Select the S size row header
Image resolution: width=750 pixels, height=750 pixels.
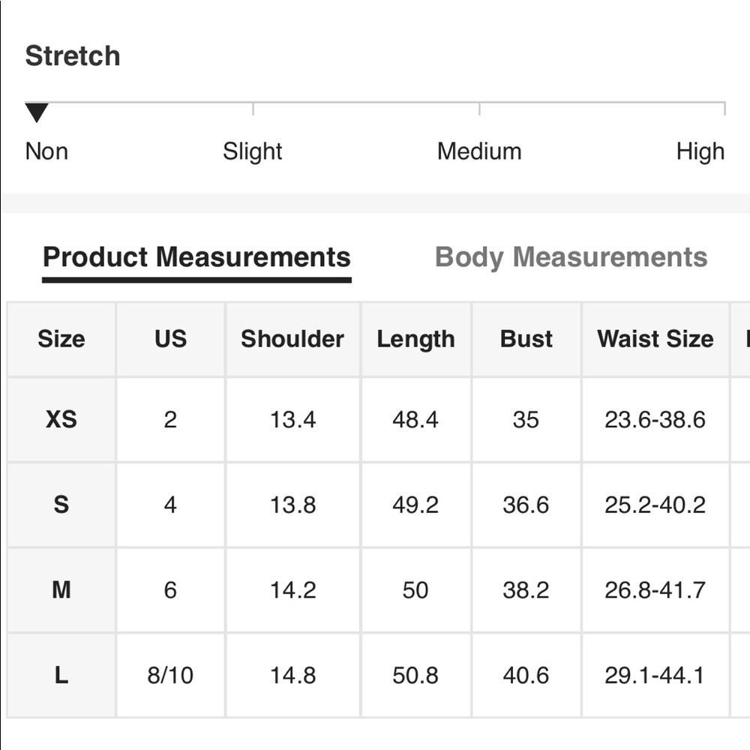[x=61, y=505]
